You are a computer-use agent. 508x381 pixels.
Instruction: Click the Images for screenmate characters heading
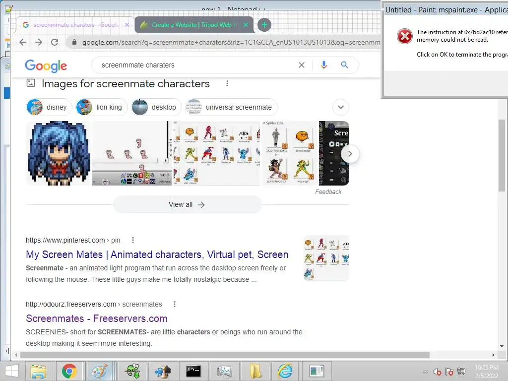point(126,83)
